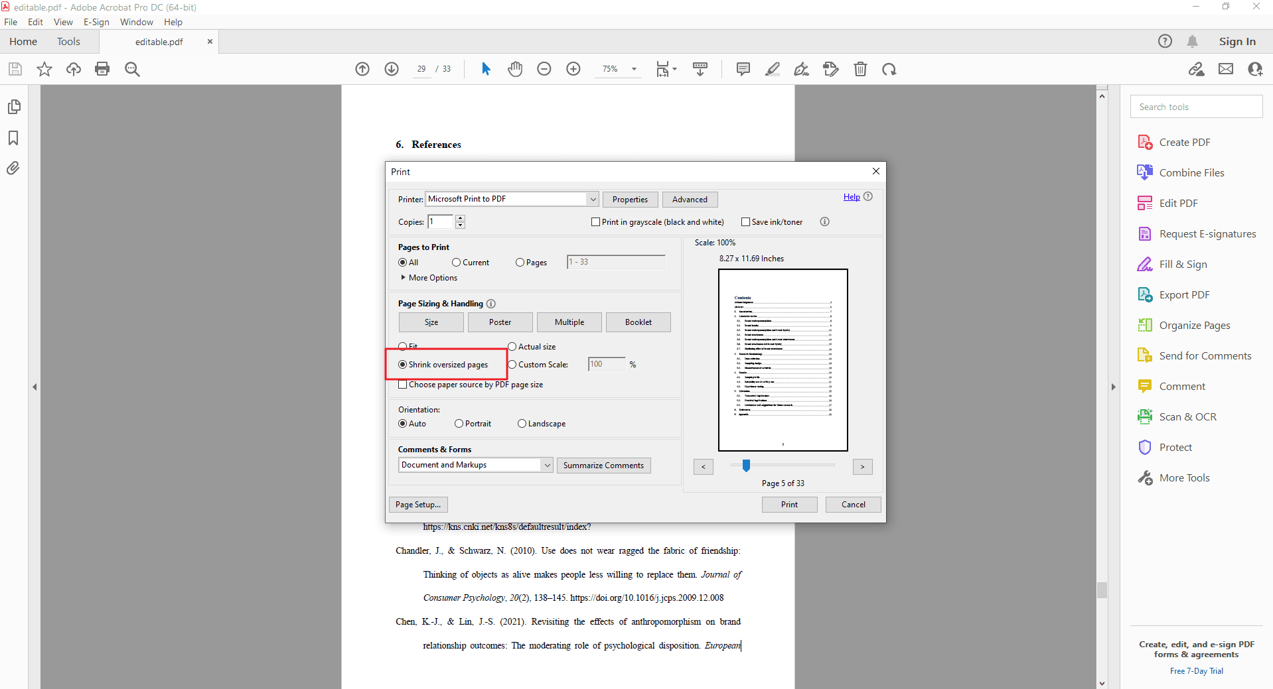Click the stamp tool icon

click(831, 69)
